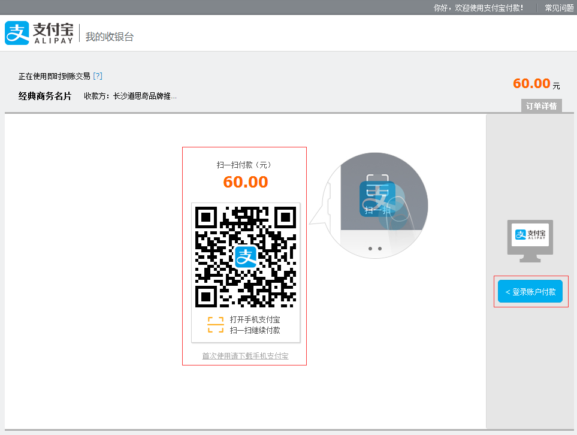The image size is (577, 435).
Task: Click the orange scan bracket icon
Action: tap(215, 325)
